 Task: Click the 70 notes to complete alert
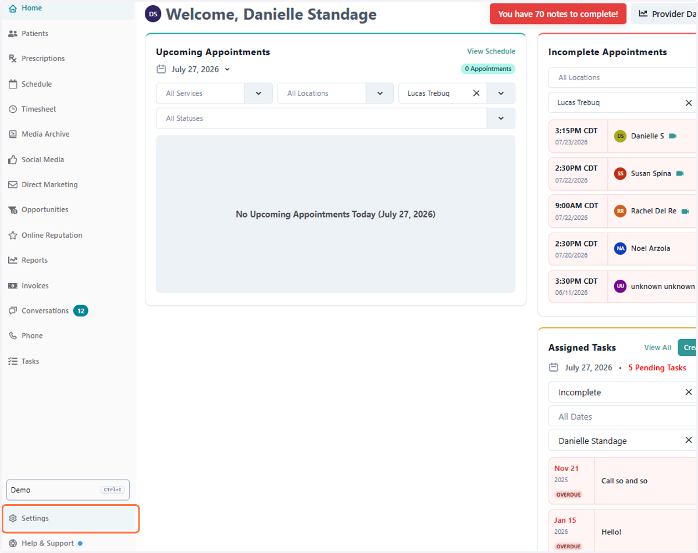558,14
